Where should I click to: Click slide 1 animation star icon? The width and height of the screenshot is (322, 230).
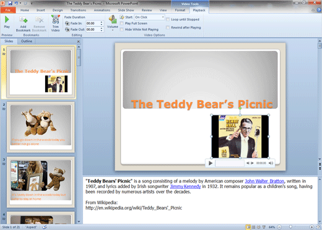pos(4,54)
